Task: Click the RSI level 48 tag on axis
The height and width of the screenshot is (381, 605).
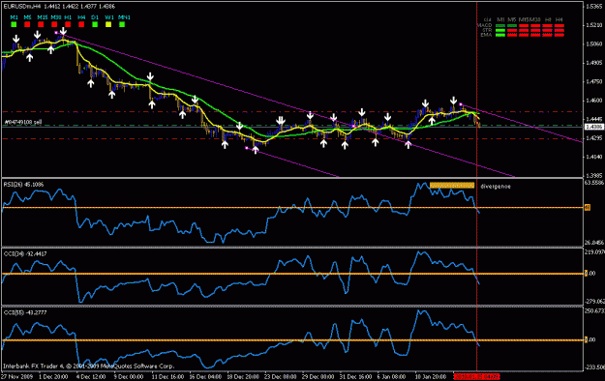Action: pos(588,208)
